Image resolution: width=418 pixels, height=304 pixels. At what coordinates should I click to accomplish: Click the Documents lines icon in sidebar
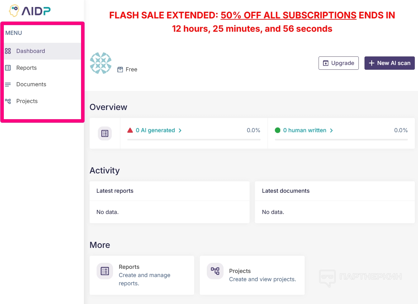(x=8, y=84)
